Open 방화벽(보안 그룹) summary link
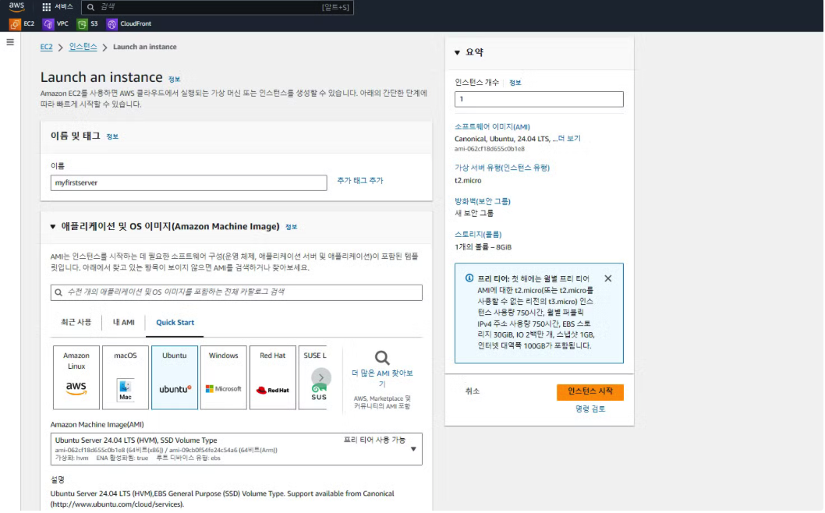Image resolution: width=825 pixels, height=513 pixels. pos(483,201)
